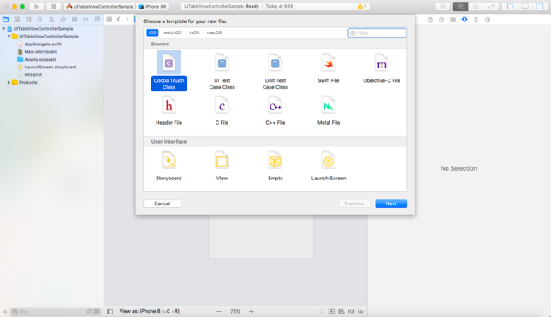
Task: Select the UI Test Case Class template
Action: (222, 72)
